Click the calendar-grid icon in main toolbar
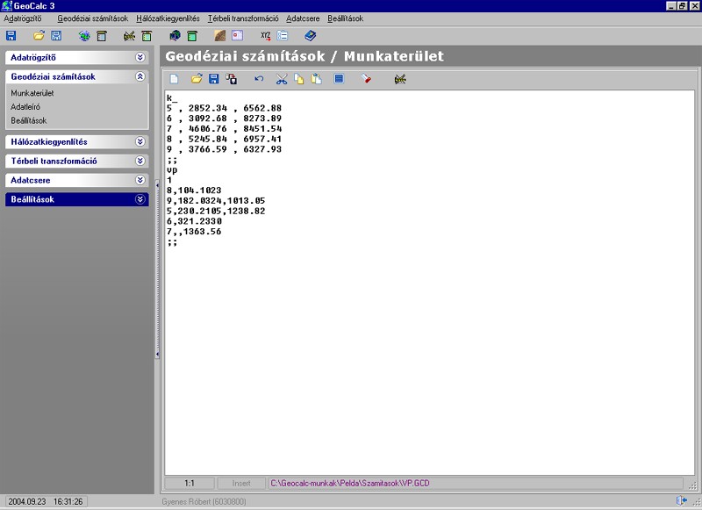 coord(237,35)
